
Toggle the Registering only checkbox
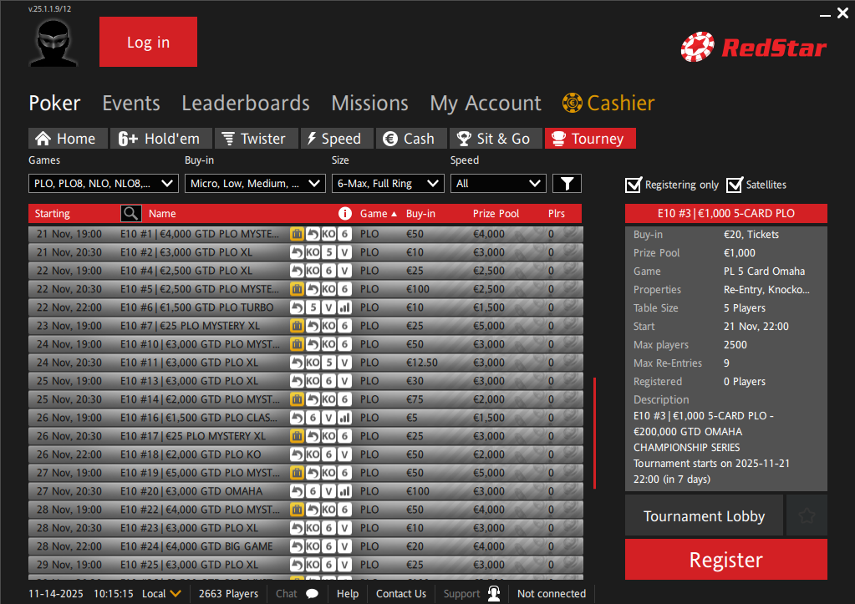[634, 185]
